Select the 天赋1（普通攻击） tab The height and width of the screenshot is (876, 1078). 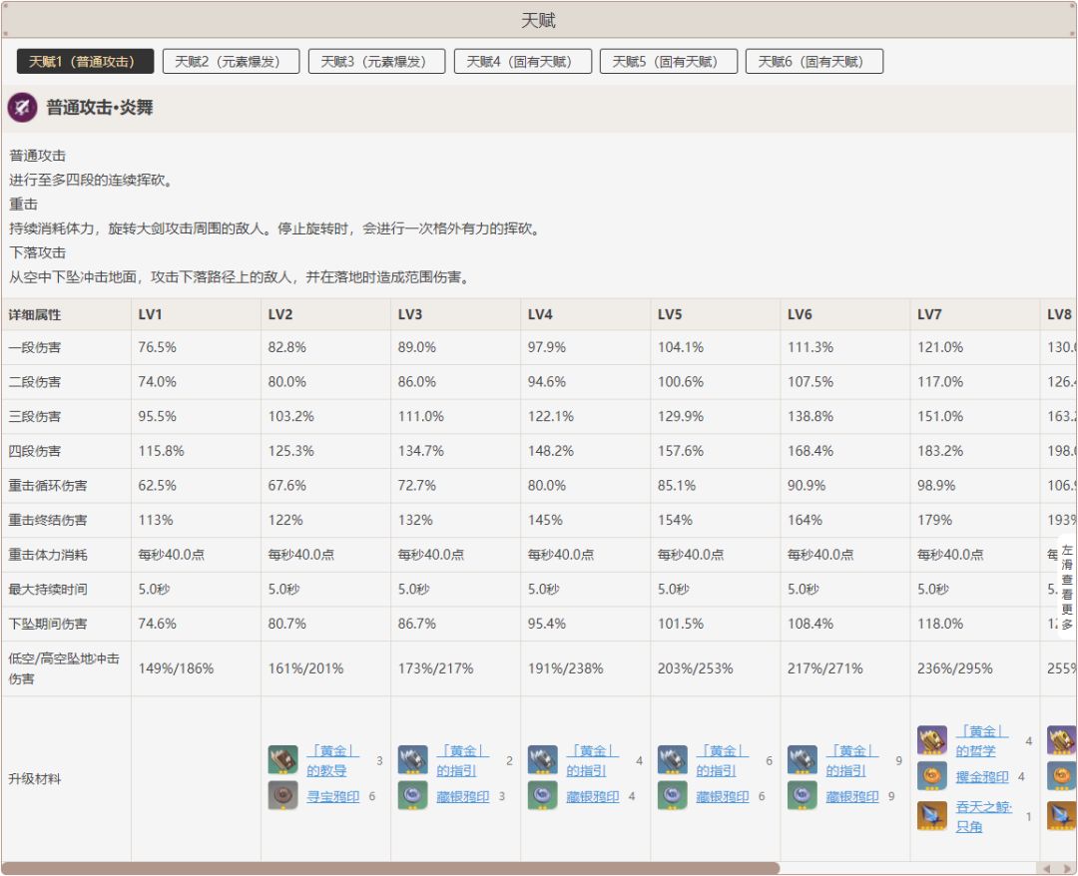point(85,61)
